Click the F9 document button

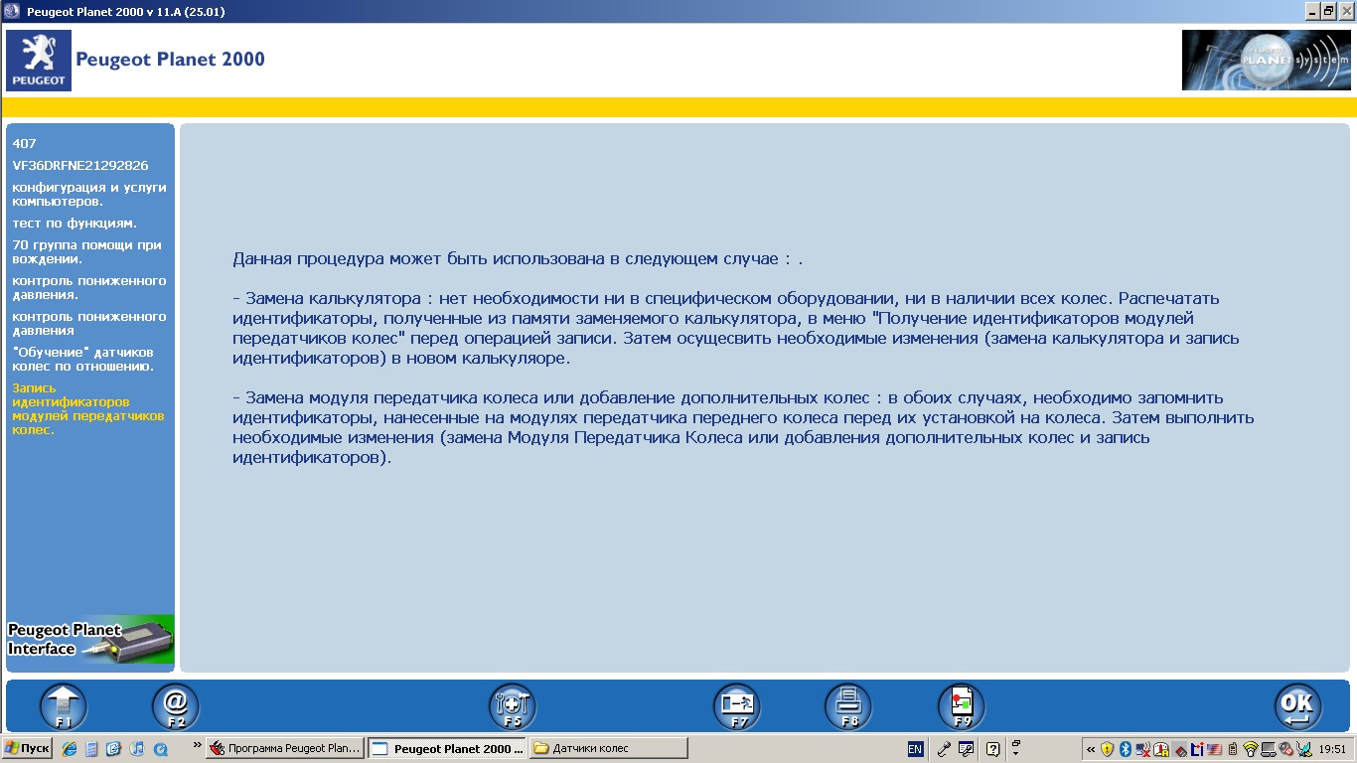[x=962, y=707]
